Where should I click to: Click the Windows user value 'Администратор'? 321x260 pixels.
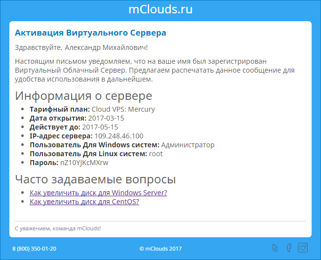[x=188, y=145]
